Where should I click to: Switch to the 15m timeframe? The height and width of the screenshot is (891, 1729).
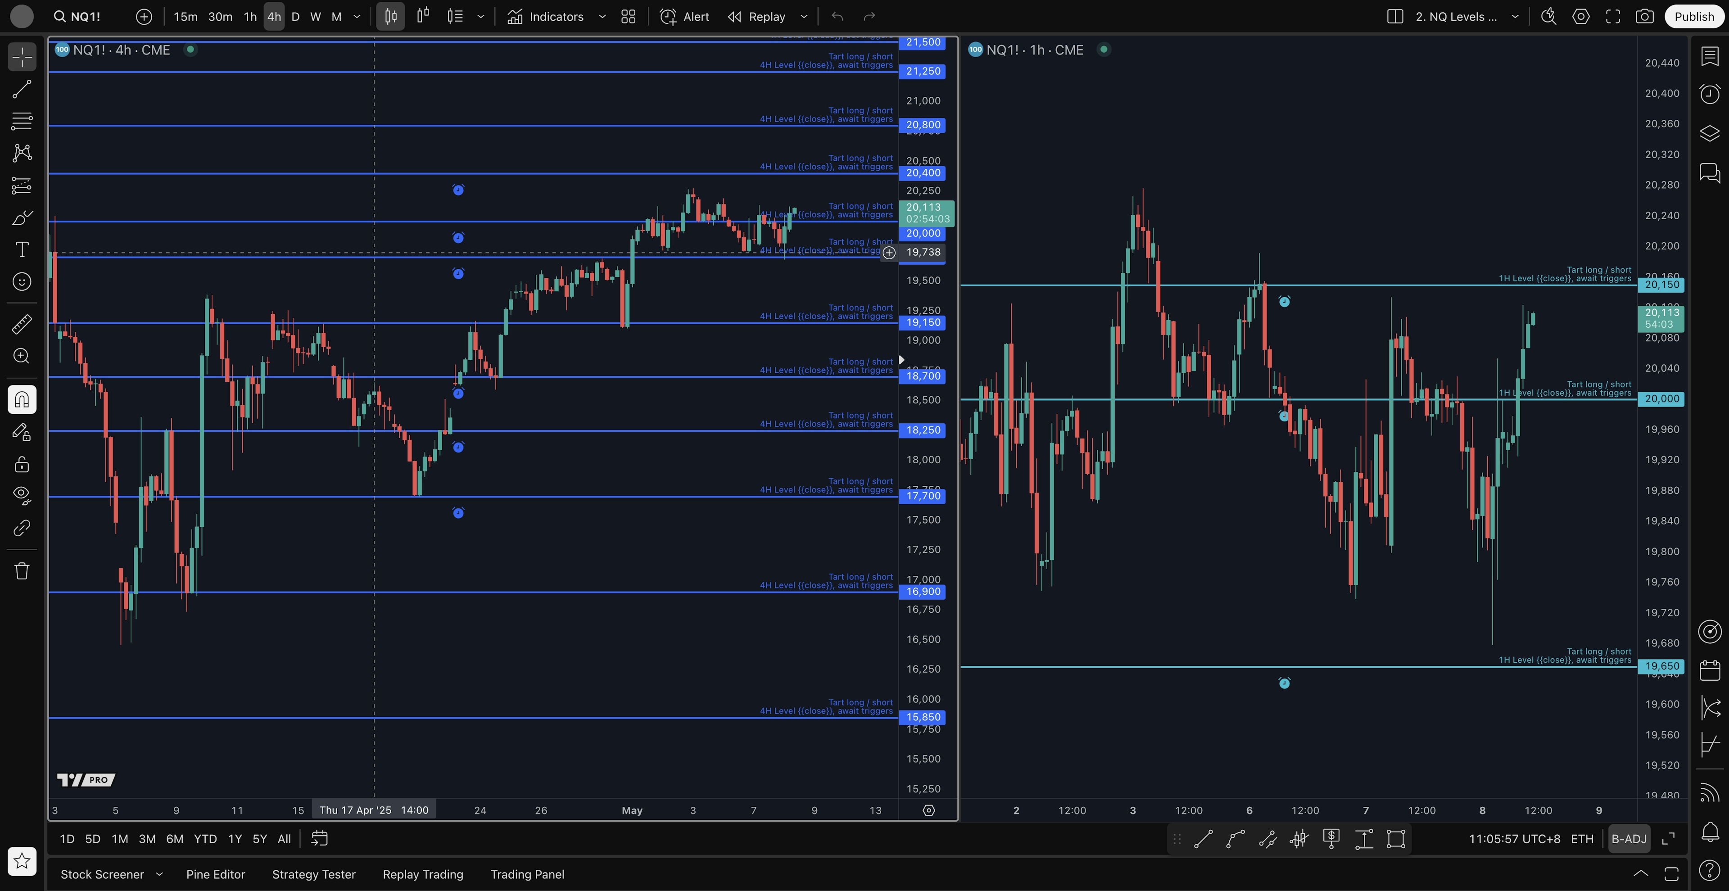[x=185, y=17]
